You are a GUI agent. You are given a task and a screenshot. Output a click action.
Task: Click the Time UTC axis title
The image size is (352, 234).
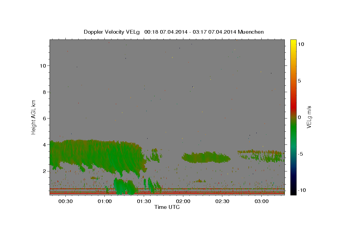click(x=167, y=207)
